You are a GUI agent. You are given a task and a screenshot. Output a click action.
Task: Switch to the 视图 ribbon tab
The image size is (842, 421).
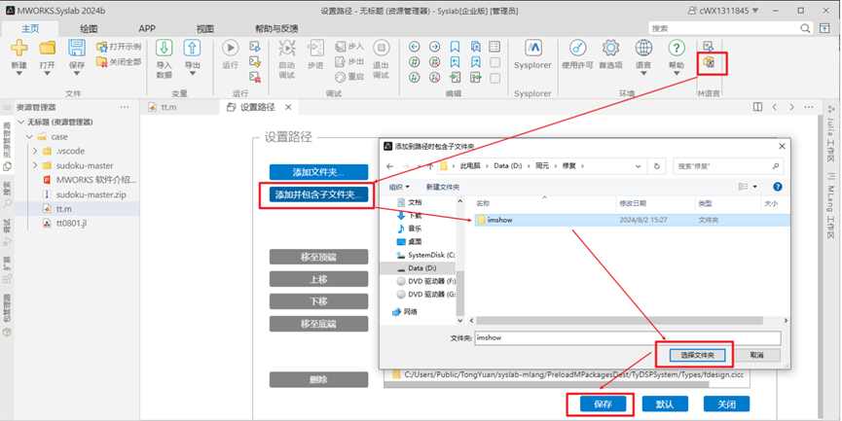pos(205,28)
